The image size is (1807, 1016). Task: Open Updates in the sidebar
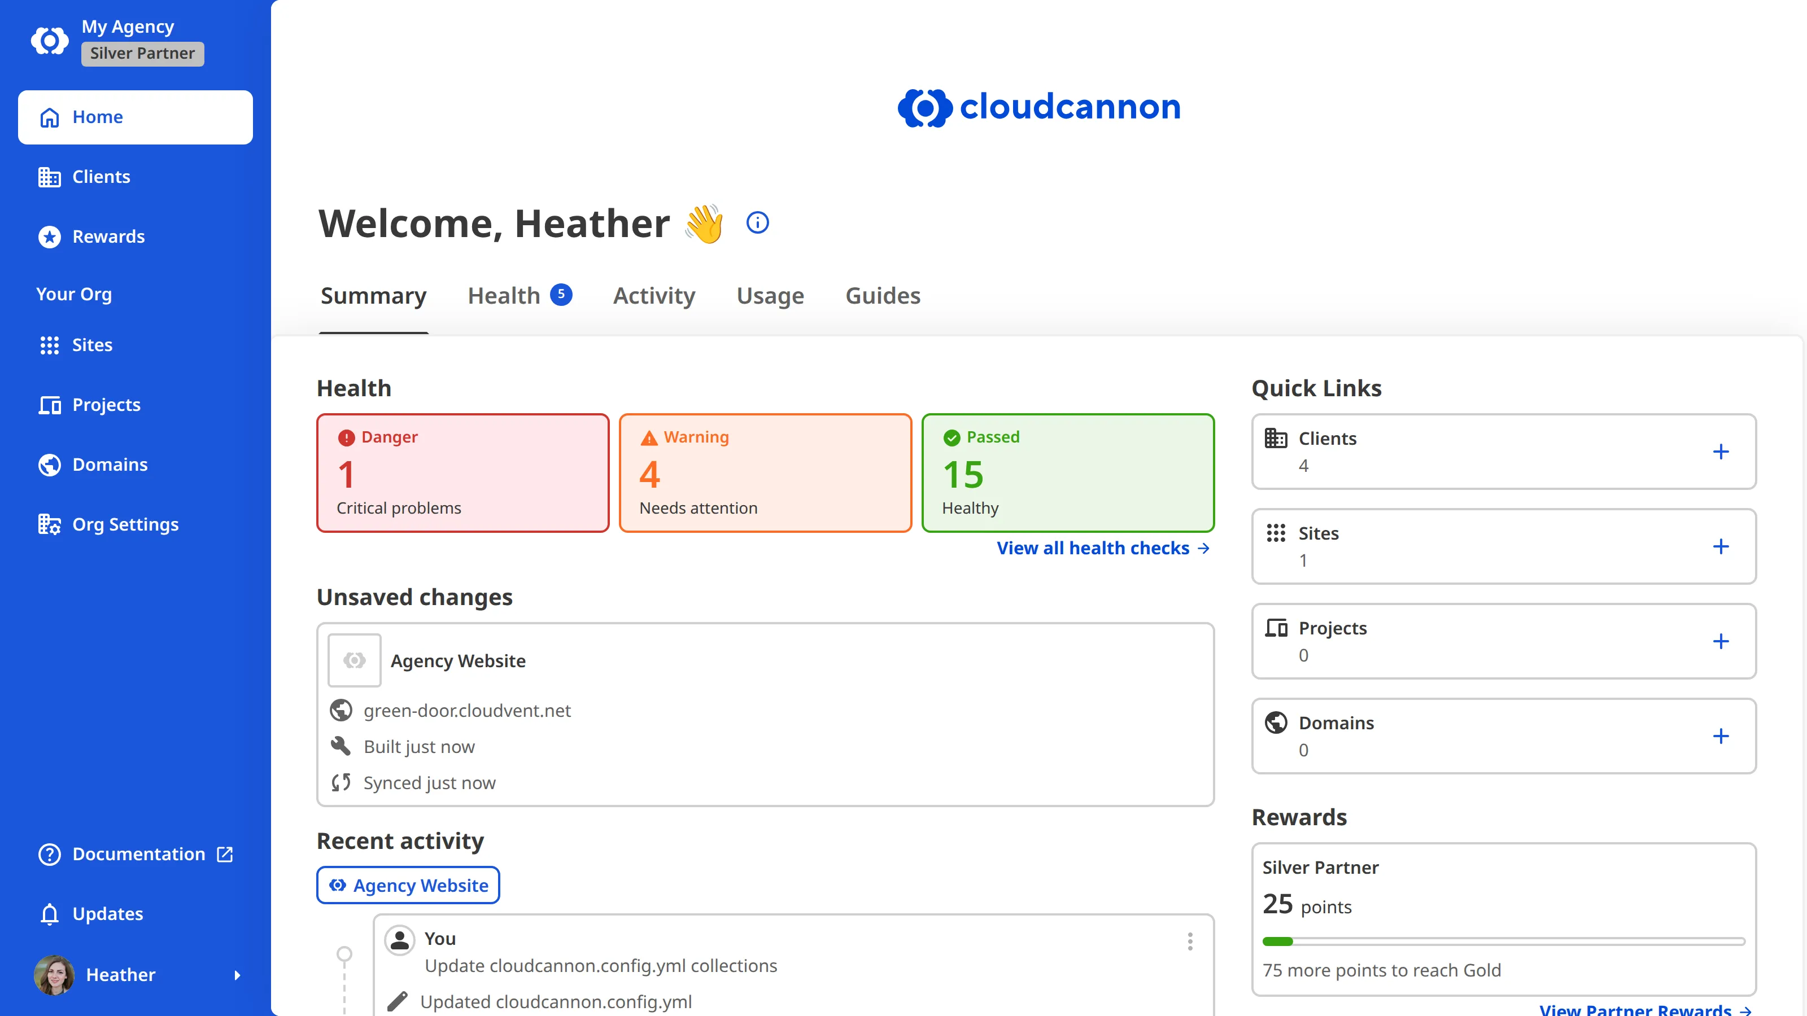(136, 914)
